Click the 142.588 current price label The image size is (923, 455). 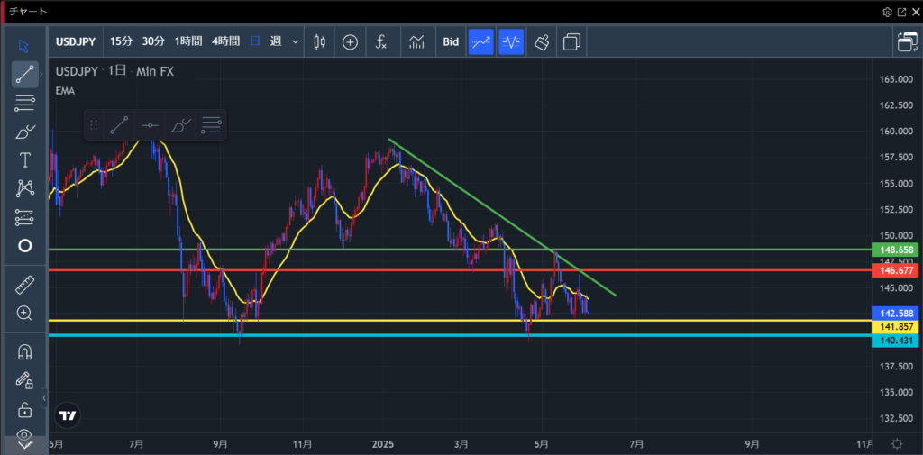[893, 314]
